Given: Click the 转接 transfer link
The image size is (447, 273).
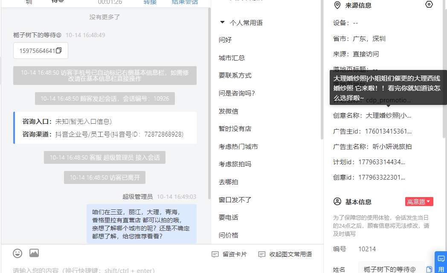Looking at the screenshot, I should (x=150, y=2).
